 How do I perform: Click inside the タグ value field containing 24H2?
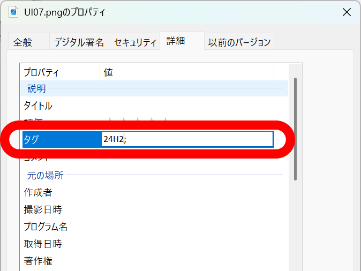point(187,139)
